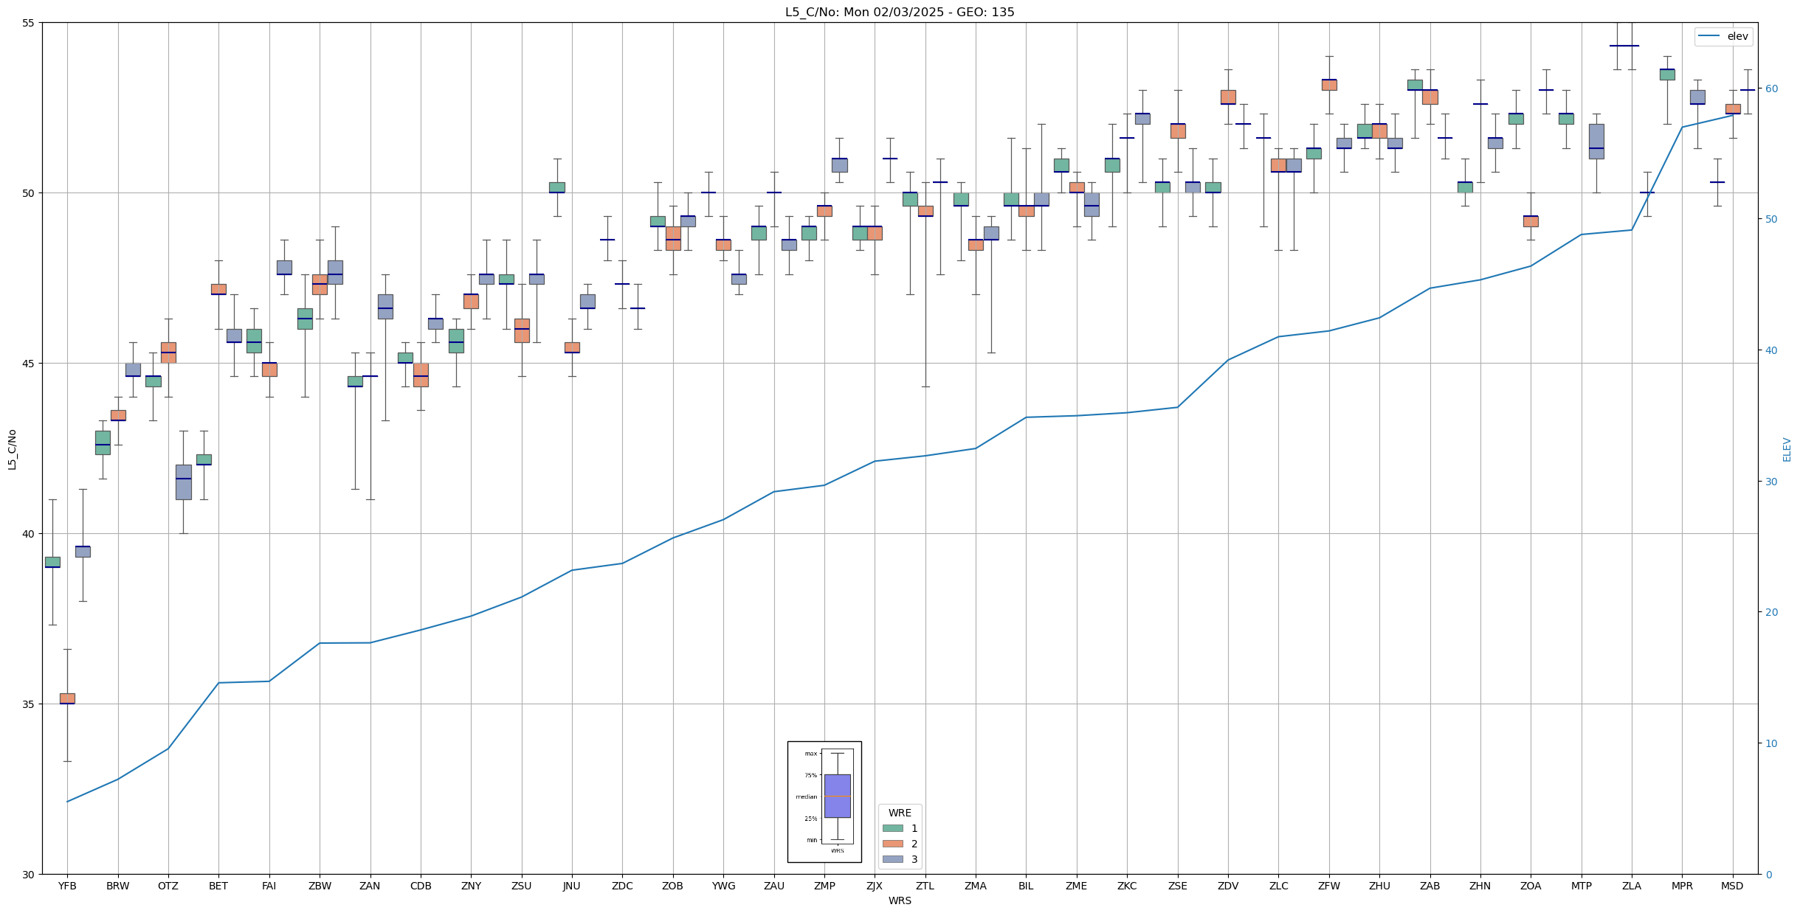Click the green WRE 1 legend swatch
Viewport: 1800px width, 913px height.
click(892, 828)
